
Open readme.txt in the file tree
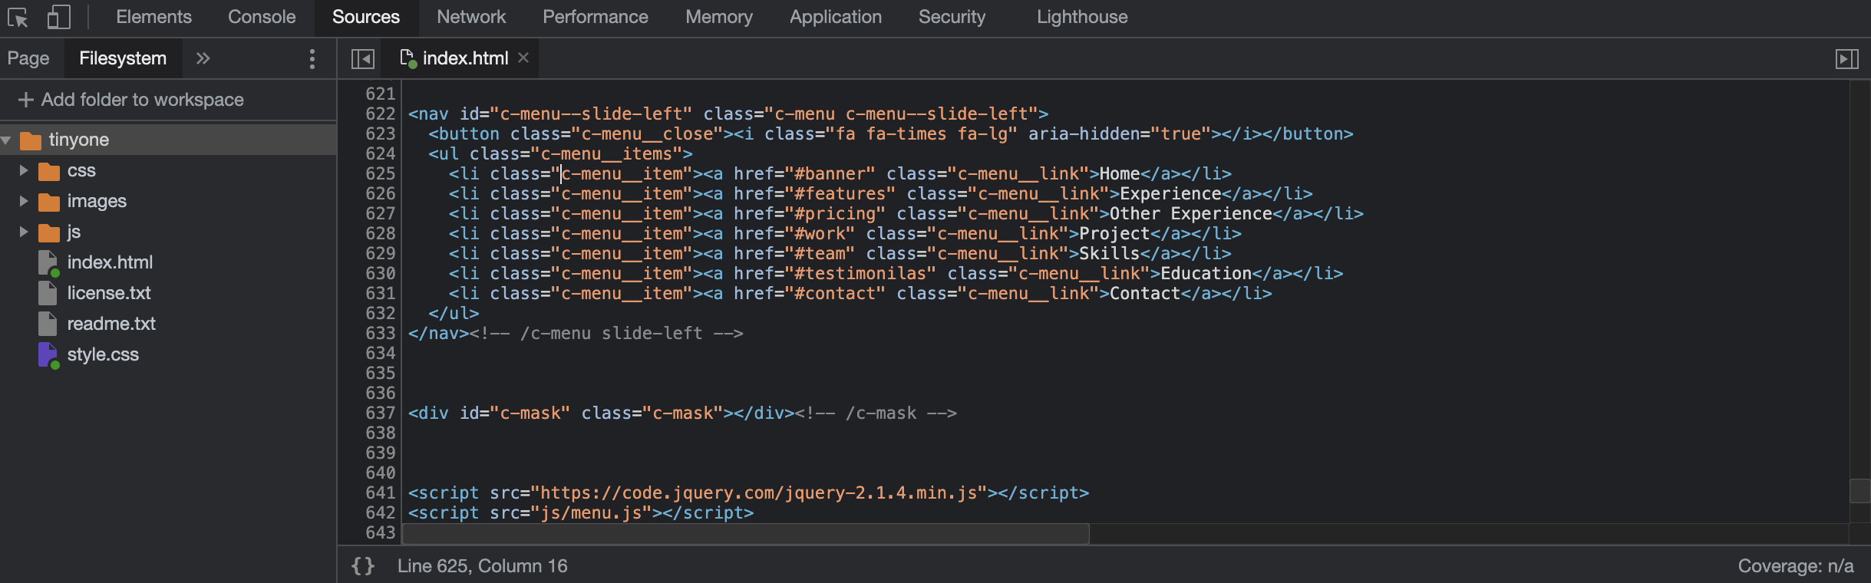click(x=111, y=324)
